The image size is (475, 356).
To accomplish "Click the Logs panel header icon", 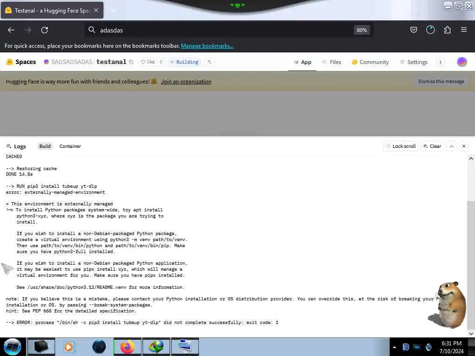I will pos(9,146).
